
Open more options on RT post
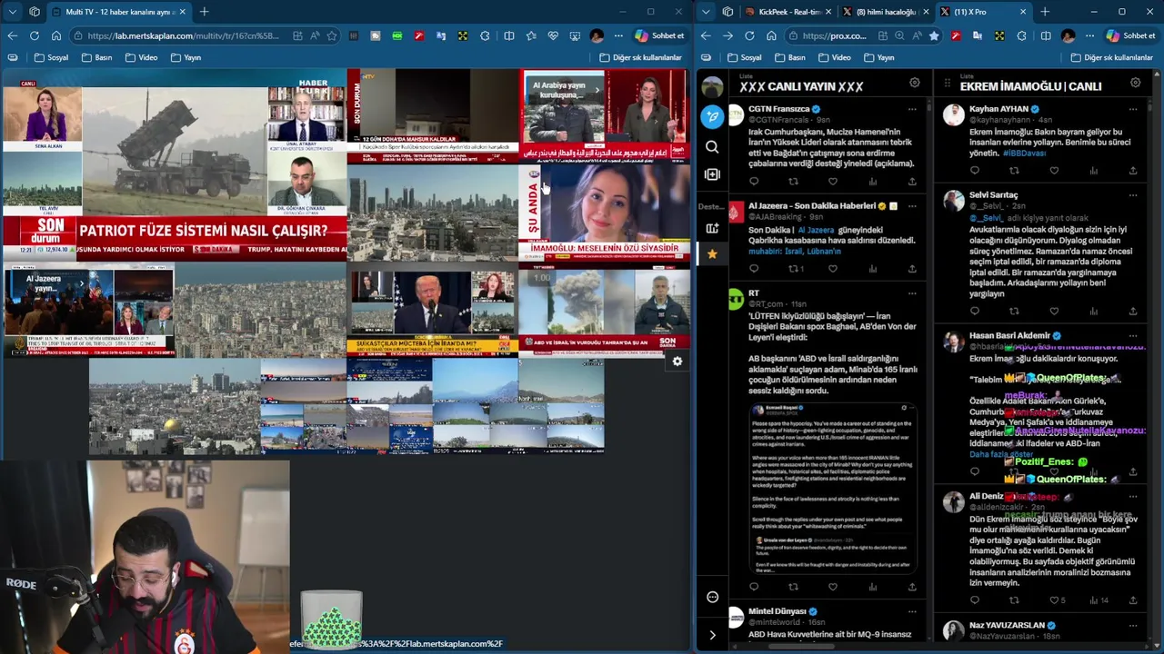tap(912, 293)
